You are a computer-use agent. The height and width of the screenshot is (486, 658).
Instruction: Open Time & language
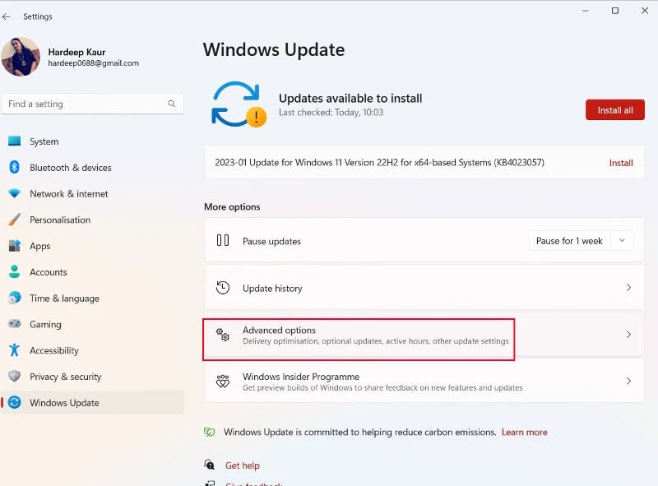pos(92,298)
